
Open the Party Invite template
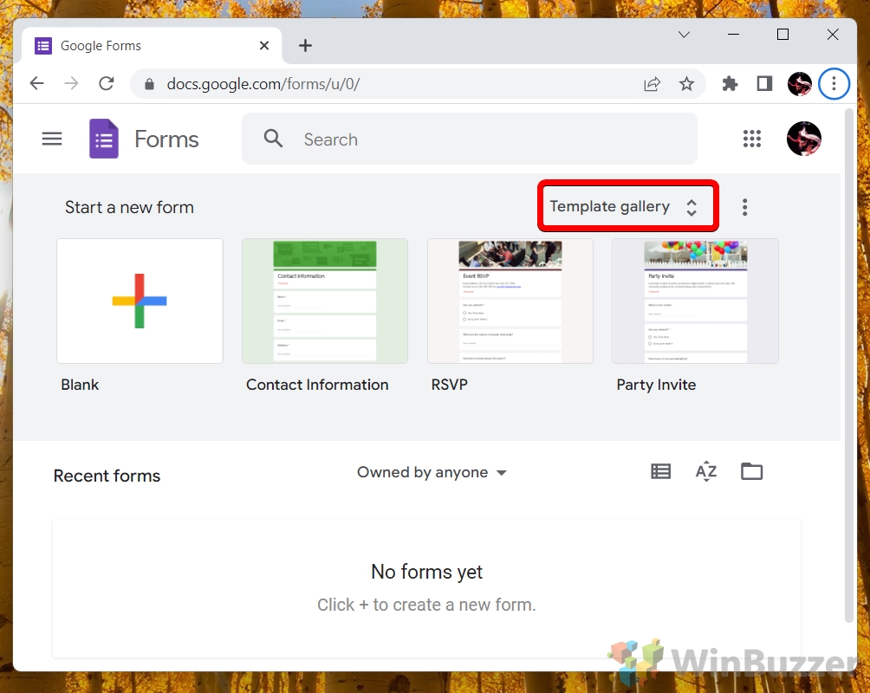(695, 301)
